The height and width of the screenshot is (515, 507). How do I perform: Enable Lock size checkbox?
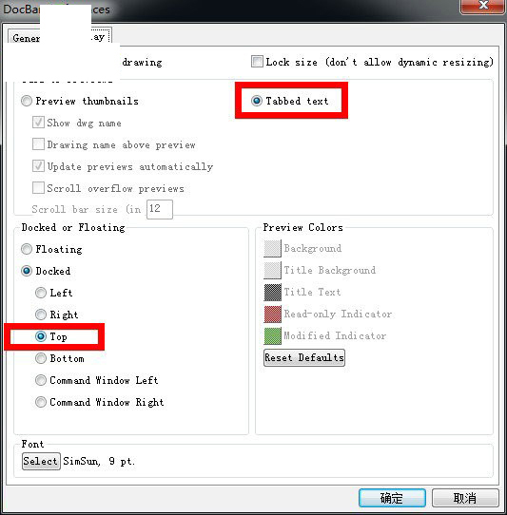257,62
